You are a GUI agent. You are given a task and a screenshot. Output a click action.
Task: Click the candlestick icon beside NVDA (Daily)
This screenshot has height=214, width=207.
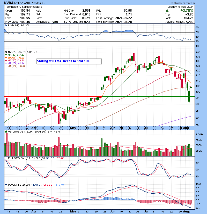[6, 52]
